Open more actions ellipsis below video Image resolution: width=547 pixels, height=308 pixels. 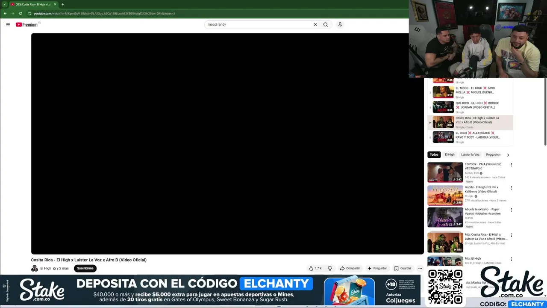point(420,268)
